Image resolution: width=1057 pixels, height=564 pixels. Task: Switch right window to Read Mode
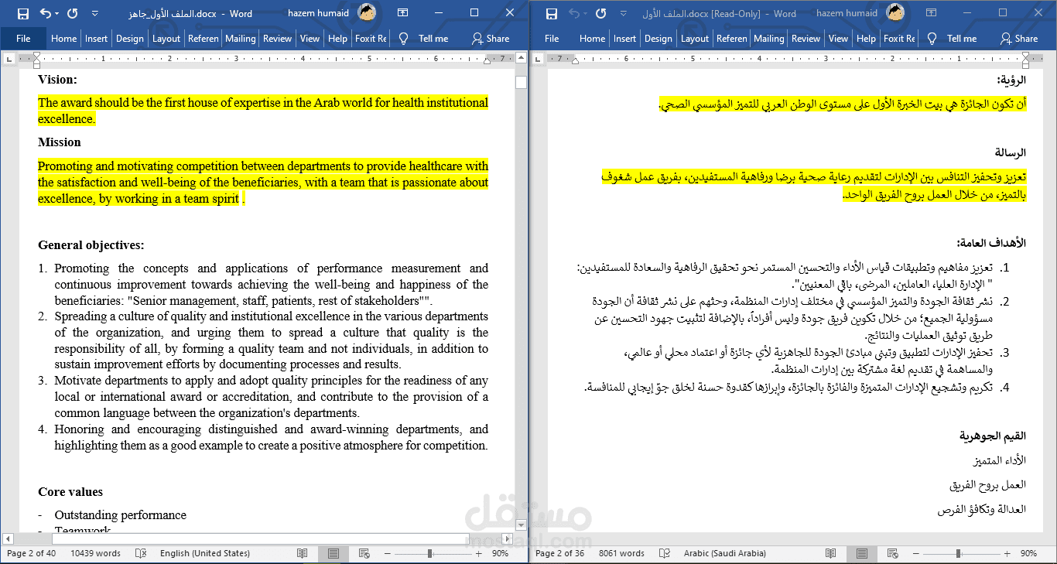tap(831, 553)
